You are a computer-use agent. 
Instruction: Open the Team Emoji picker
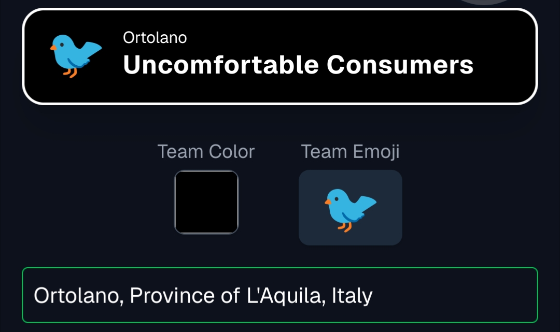click(350, 207)
